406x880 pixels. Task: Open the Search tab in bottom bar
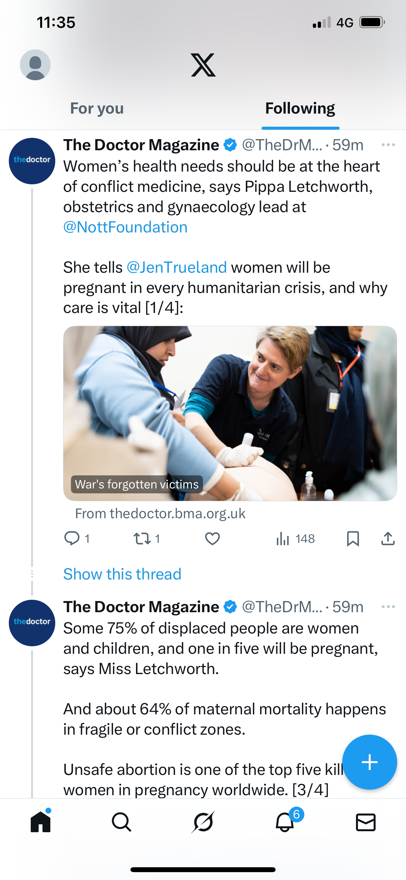tap(122, 822)
